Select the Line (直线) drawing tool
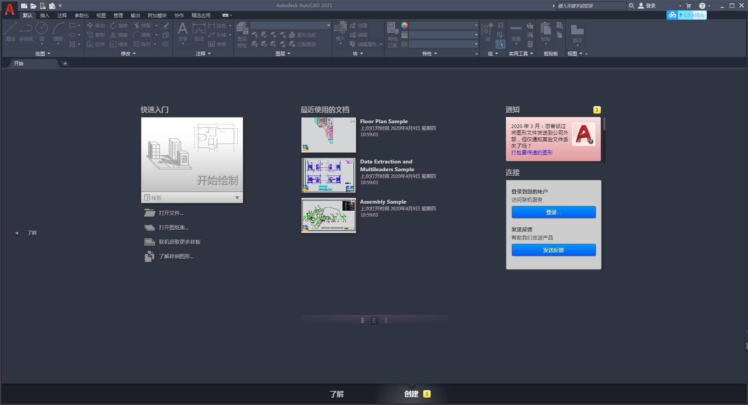This screenshot has width=748, height=405. tap(11, 31)
